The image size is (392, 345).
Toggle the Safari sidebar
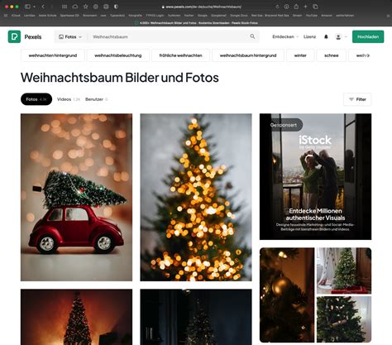[x=27, y=7]
